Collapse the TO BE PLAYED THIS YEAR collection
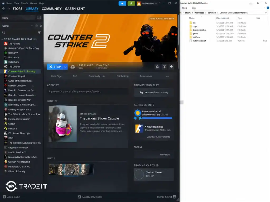 tap(2, 39)
